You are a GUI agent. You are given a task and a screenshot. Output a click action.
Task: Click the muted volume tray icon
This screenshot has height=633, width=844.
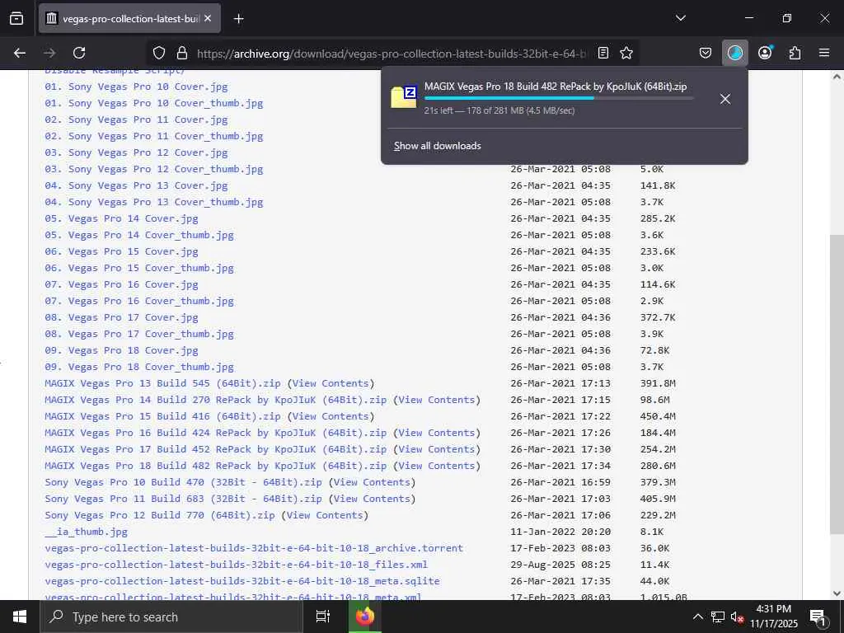click(x=737, y=617)
